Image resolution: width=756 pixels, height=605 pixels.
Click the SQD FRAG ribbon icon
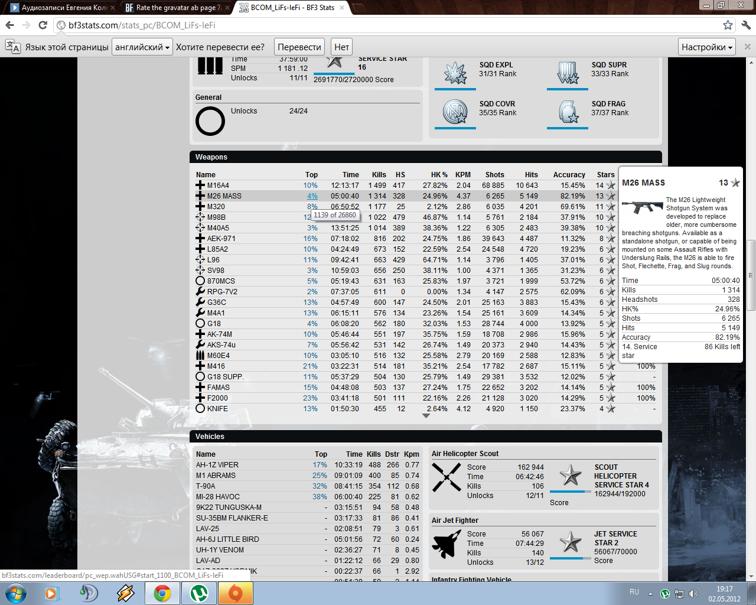568,112
